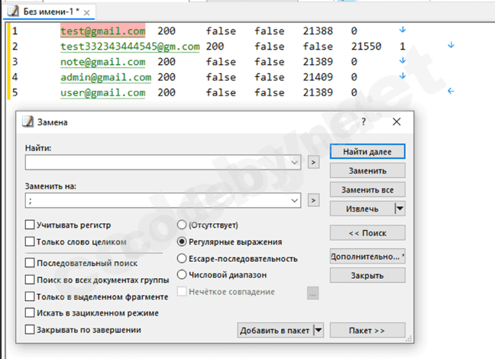This screenshot has height=359, width=495.
Task: Open the Добавить в пакет dropdown arrow
Action: tap(319, 330)
